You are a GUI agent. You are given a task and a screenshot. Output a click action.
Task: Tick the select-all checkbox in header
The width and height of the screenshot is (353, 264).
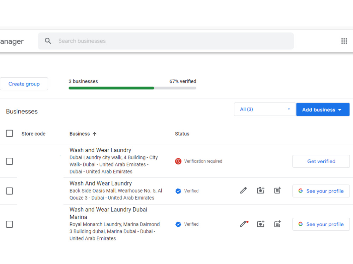coord(10,133)
